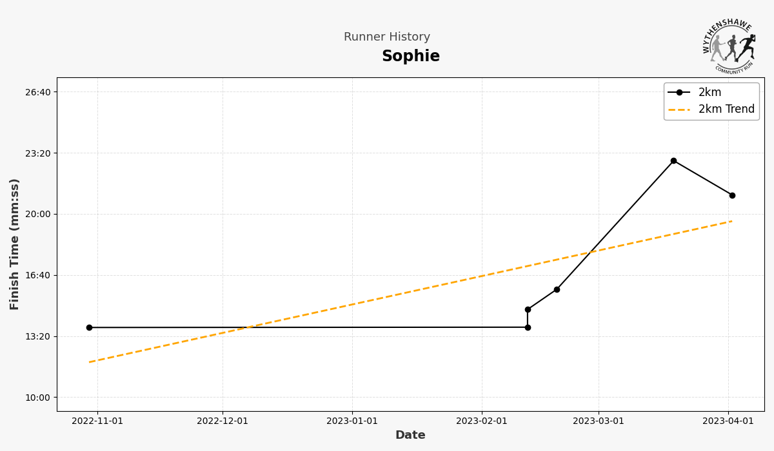
Task: Click the "Date" x-axis title
Action: (410, 436)
